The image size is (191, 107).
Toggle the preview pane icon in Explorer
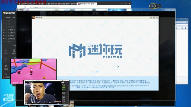point(182,28)
